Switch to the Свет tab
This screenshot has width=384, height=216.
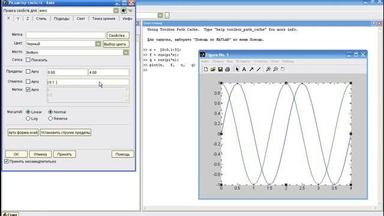point(80,19)
